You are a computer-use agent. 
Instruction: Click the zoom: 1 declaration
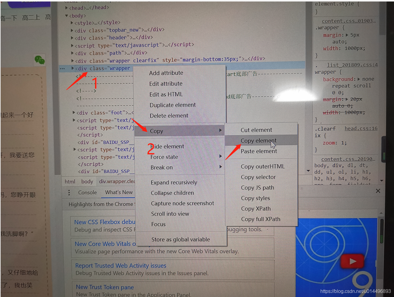click(x=335, y=143)
